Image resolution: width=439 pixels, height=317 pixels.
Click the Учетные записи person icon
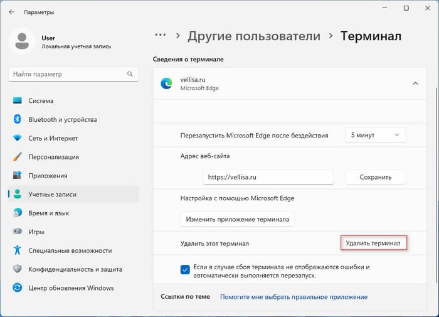(x=18, y=194)
